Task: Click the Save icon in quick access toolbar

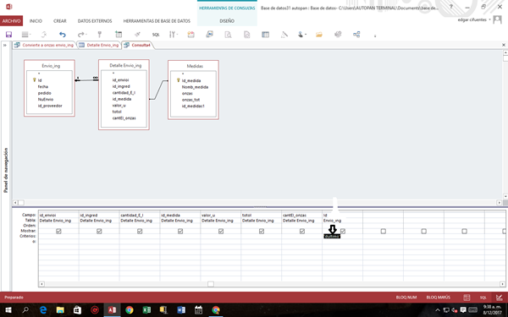Action: point(8,35)
